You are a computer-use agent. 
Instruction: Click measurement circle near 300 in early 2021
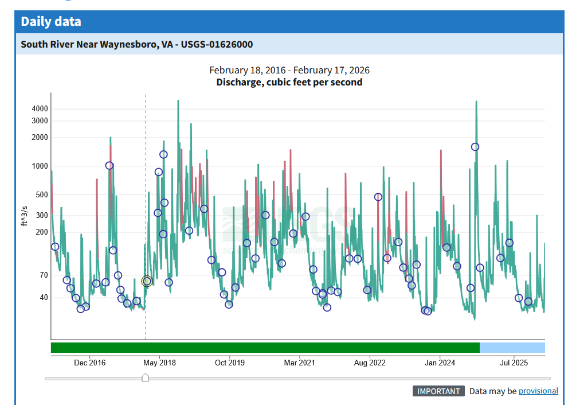(x=305, y=216)
